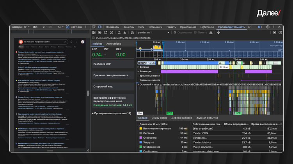Expand the Сеть track in timeline
293x164 pixels.
tap(139, 63)
